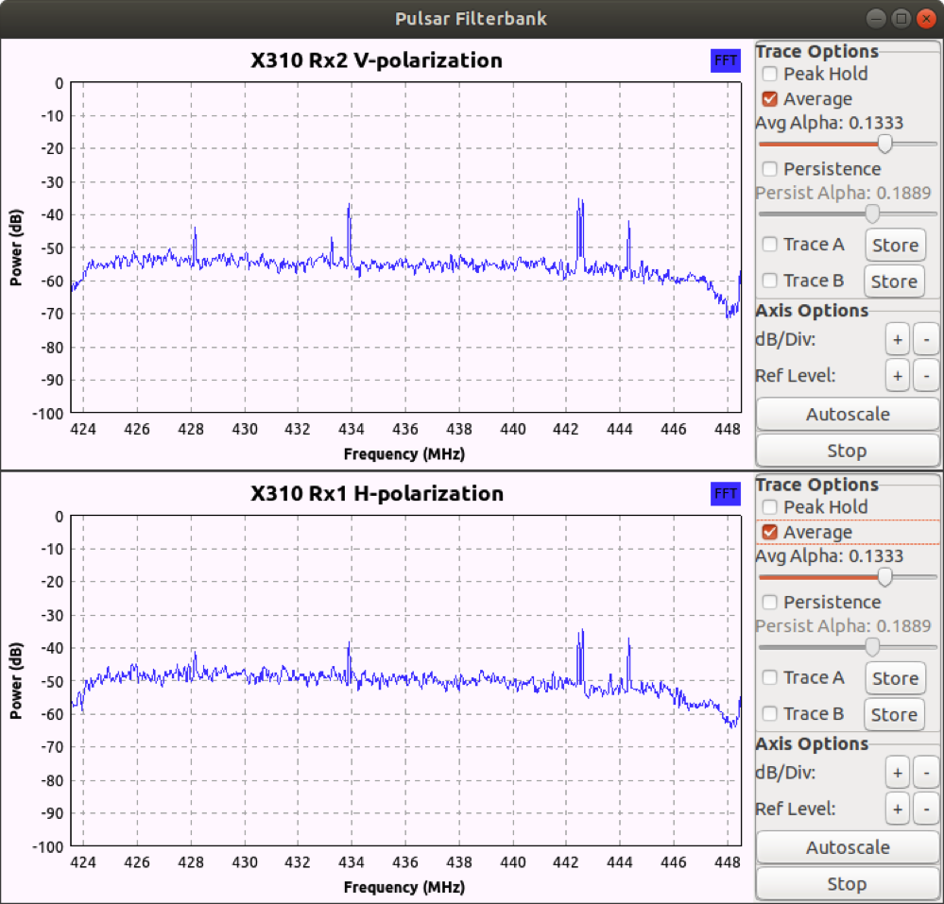Viewport: 944px width, 904px height.
Task: Store Trace A for the H-polarization plot
Action: click(x=895, y=678)
